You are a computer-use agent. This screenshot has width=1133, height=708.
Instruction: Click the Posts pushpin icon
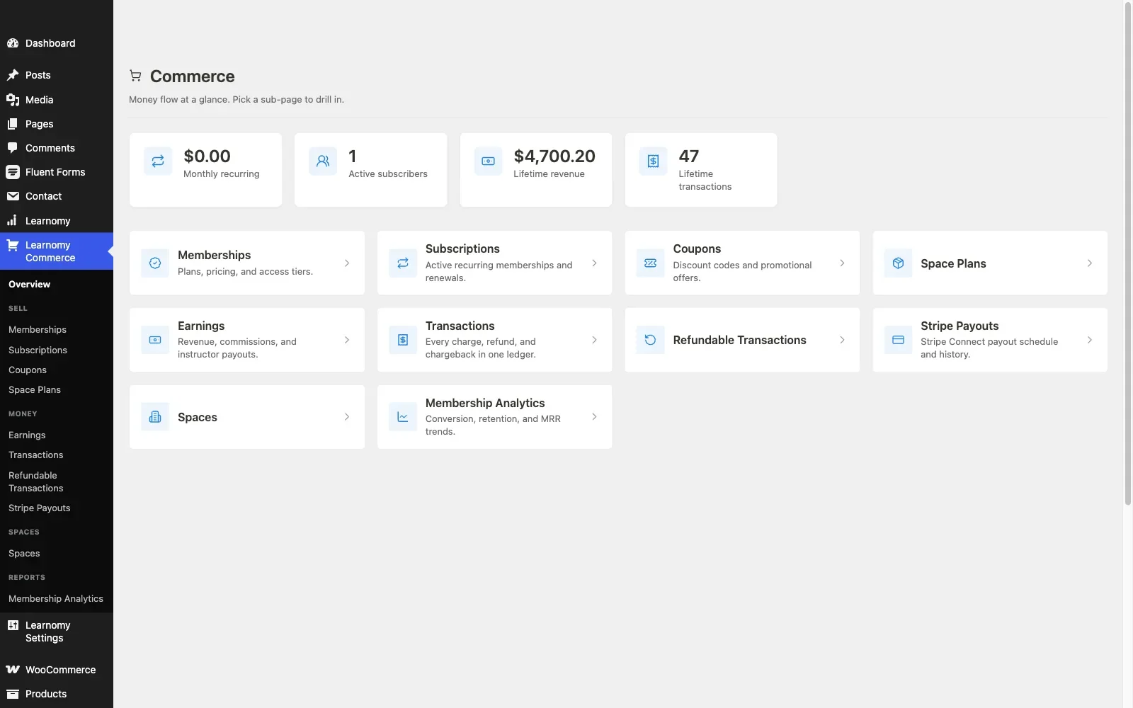(13, 75)
